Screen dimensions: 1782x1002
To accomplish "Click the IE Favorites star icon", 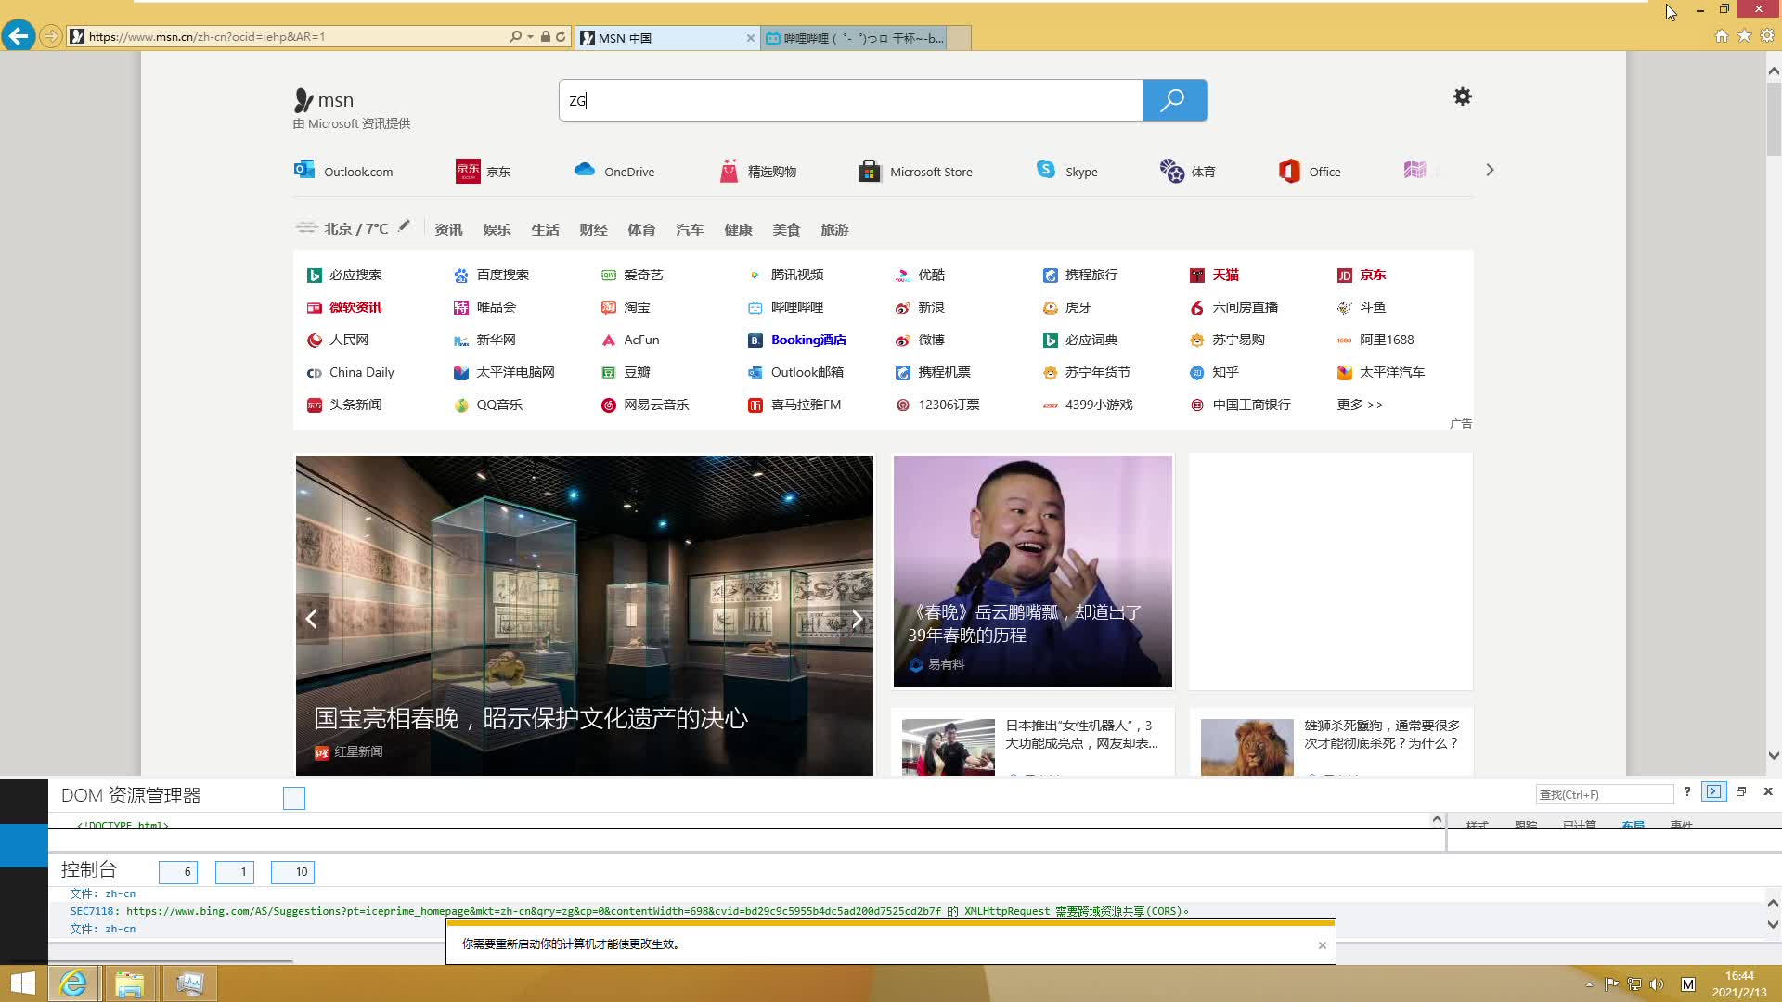I will 1744,36.
